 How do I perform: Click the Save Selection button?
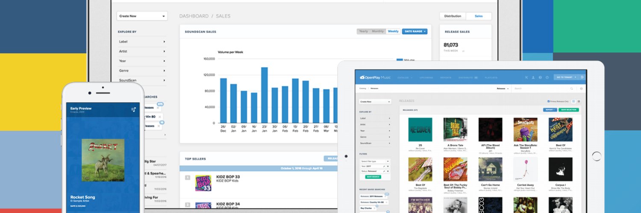tap(569, 110)
